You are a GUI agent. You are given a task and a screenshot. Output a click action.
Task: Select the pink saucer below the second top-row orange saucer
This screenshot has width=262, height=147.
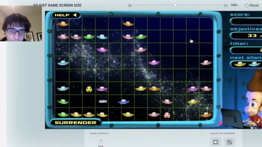128,36
